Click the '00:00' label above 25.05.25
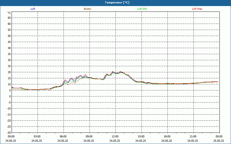This screenshot has width=231, height=144. click(219, 137)
